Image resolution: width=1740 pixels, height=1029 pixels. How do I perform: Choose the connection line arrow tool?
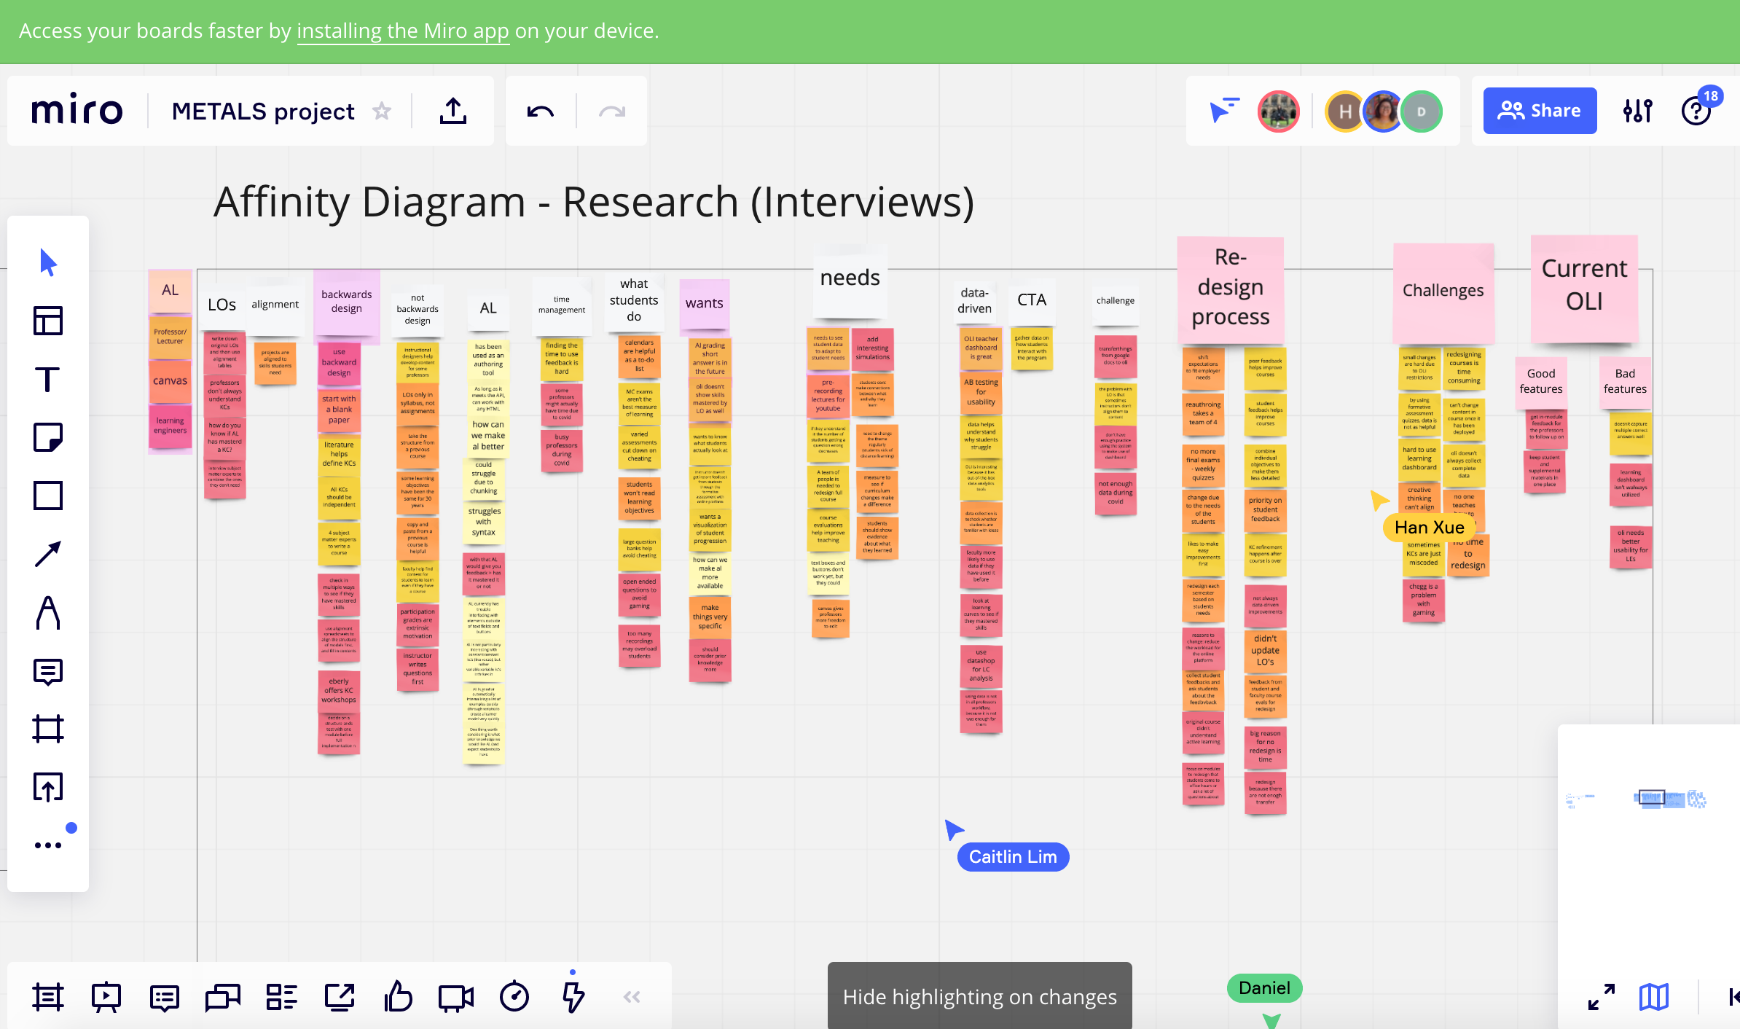48,554
